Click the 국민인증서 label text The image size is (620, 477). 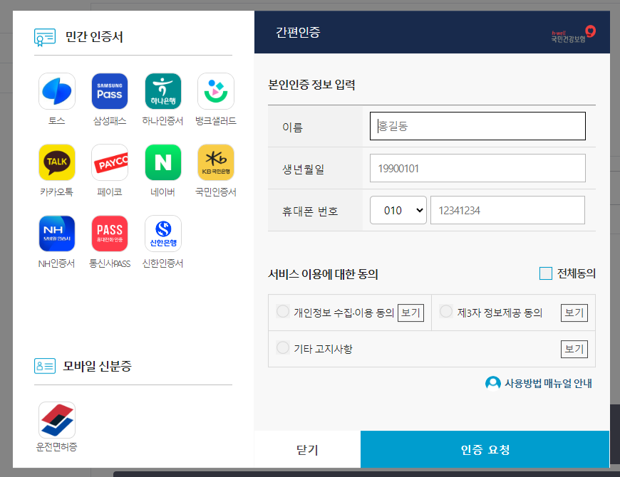pyautogui.click(x=216, y=192)
